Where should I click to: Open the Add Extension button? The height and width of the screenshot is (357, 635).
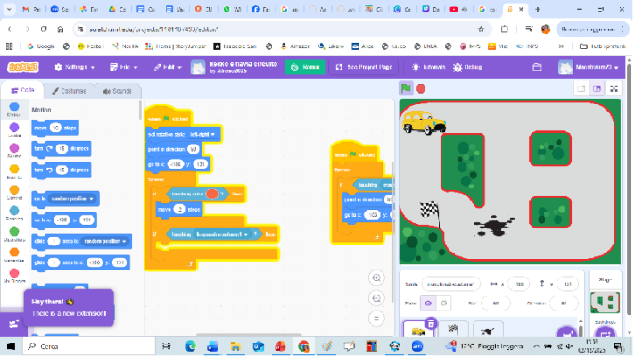pyautogui.click(x=13, y=323)
